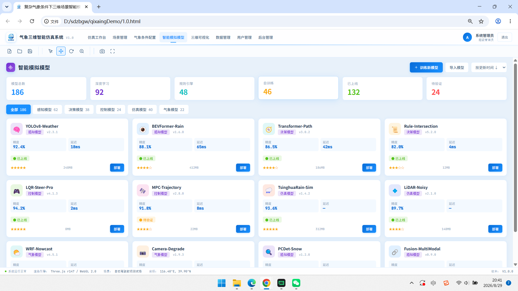Activate the move/pan tool
Viewport: 518px width, 291px height.
tap(61, 51)
